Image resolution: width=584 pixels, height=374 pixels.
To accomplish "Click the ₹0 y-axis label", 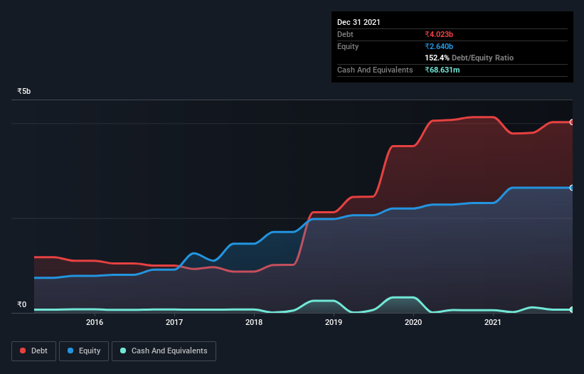I will (x=22, y=304).
